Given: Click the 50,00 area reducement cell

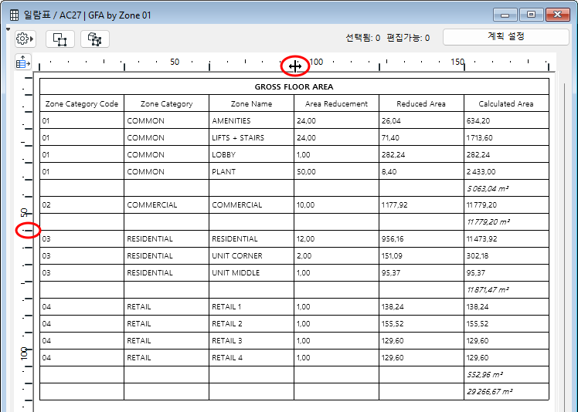Looking at the screenshot, I should pos(336,171).
